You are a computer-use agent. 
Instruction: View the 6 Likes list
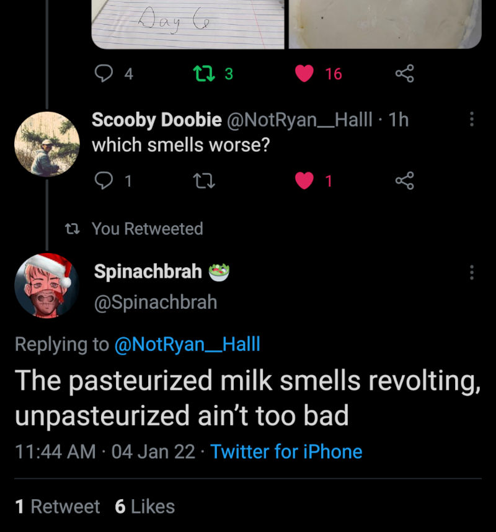(144, 507)
